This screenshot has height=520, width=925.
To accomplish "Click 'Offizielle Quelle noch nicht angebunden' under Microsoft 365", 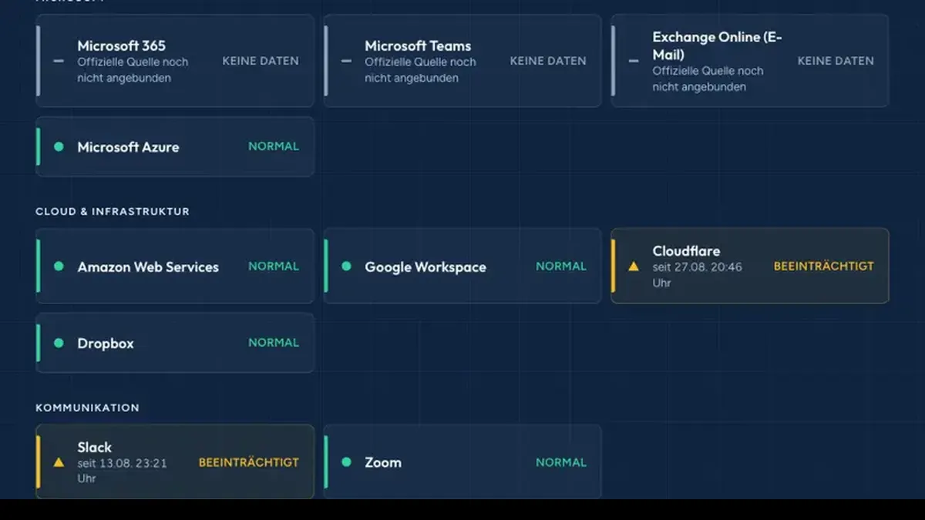I will pyautogui.click(x=133, y=70).
